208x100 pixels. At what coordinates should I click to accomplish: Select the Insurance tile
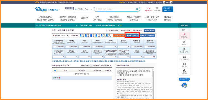(x=84, y=44)
